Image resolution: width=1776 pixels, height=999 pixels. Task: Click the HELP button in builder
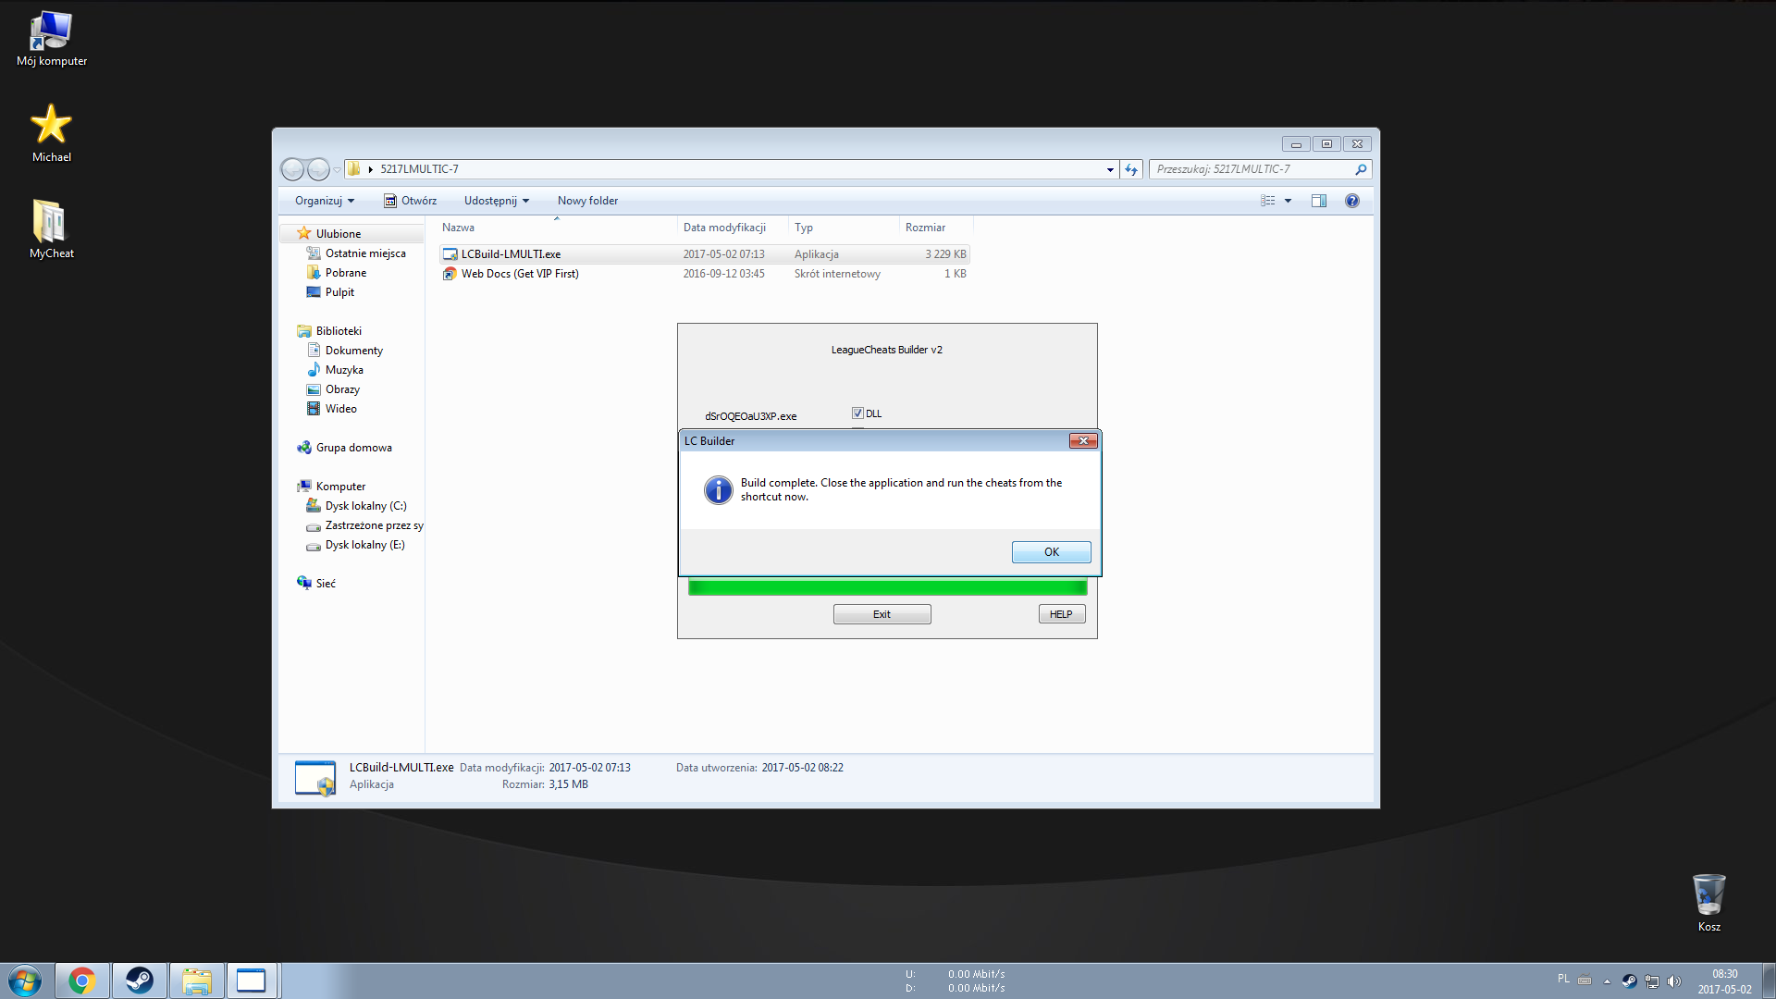tap(1061, 614)
